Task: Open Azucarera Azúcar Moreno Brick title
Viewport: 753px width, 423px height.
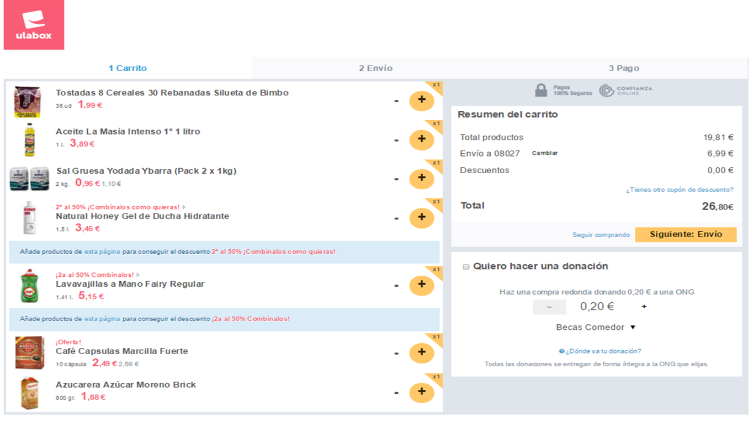Action: [126, 384]
